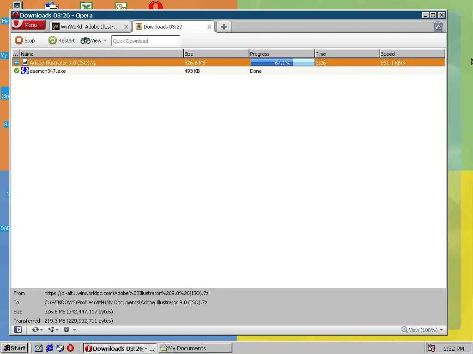Click the From download URL text

point(127,293)
